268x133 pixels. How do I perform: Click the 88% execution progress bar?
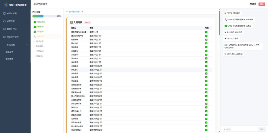47,16
